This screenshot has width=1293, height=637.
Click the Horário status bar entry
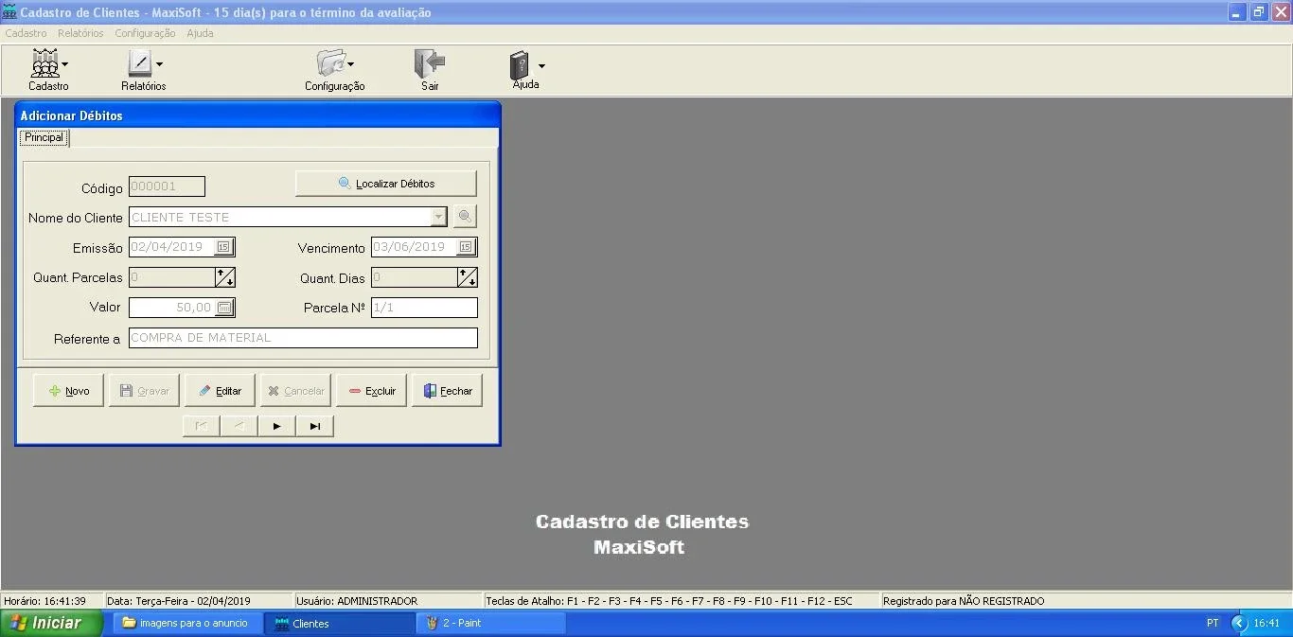[x=45, y=601]
